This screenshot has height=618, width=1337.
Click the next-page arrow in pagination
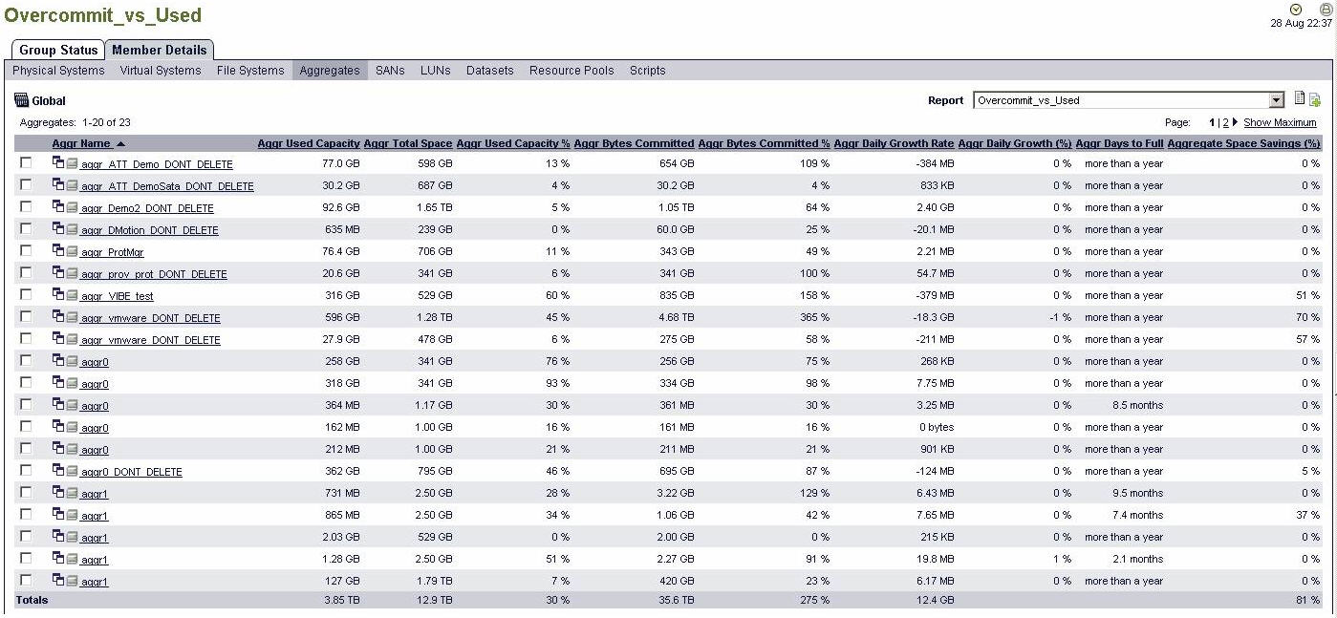(1235, 122)
